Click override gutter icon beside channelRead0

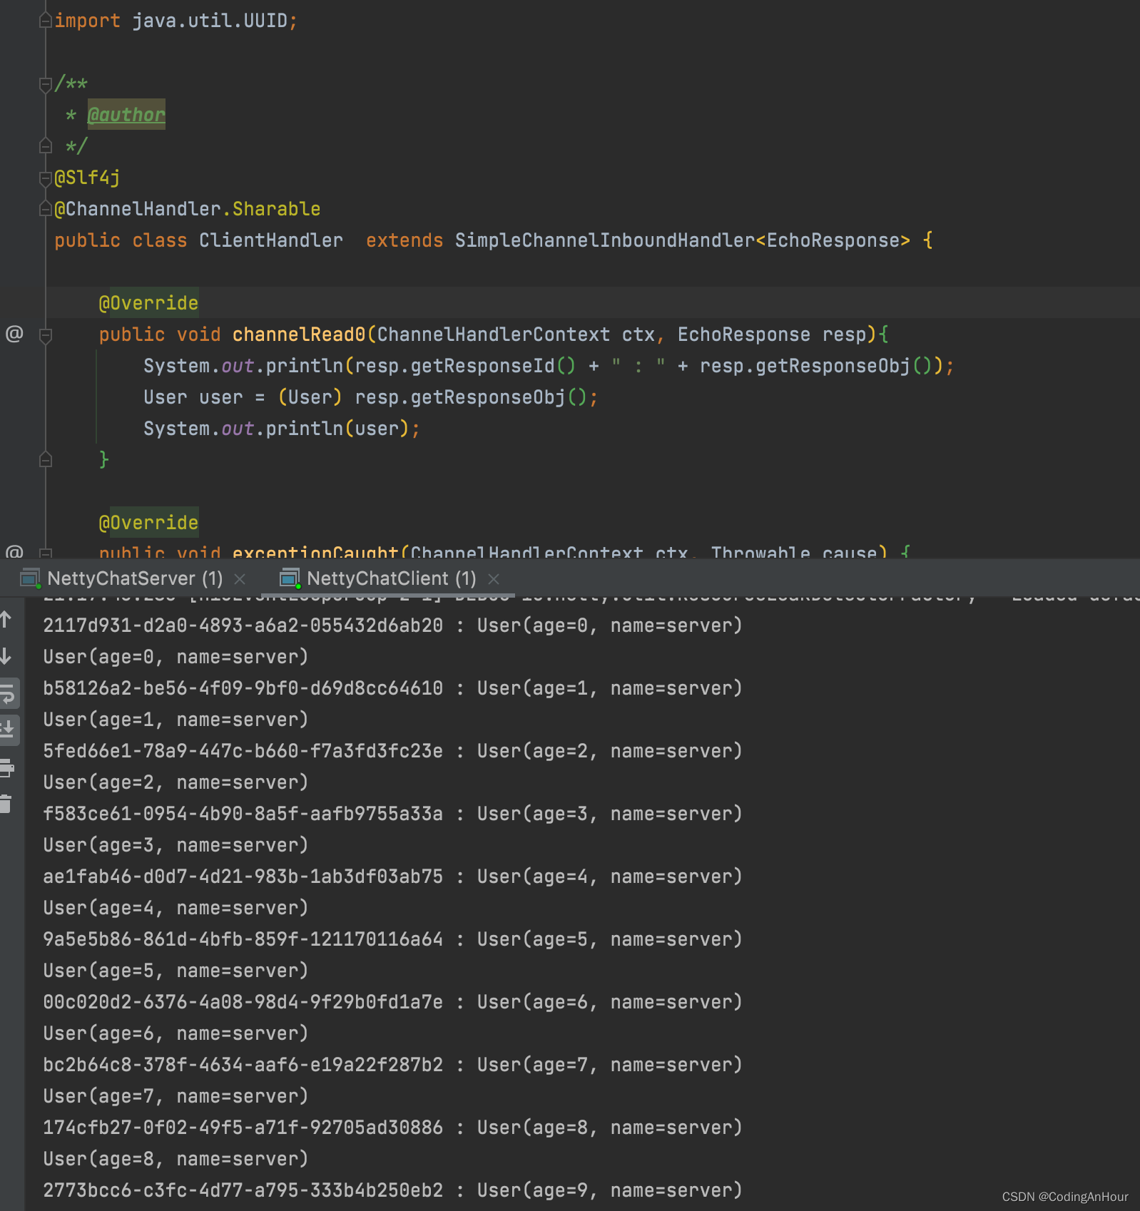pyautogui.click(x=14, y=334)
